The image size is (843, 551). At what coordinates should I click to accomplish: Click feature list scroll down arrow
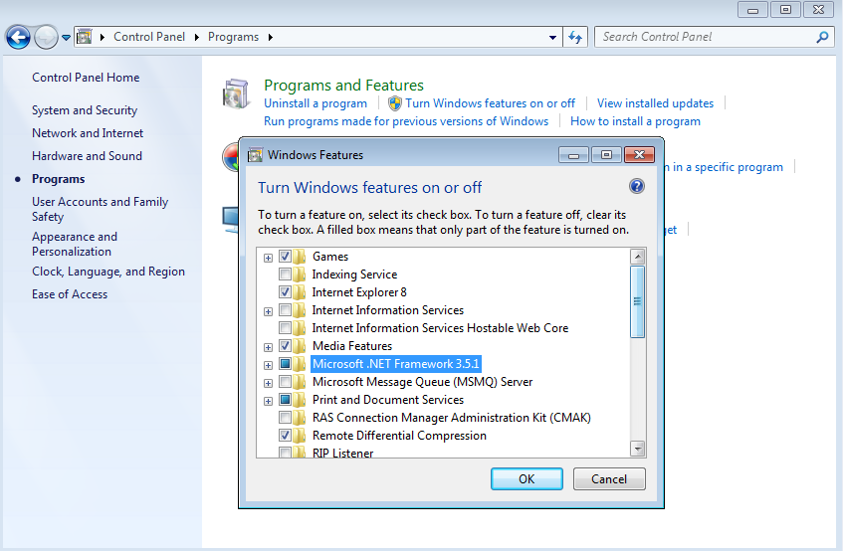[638, 449]
